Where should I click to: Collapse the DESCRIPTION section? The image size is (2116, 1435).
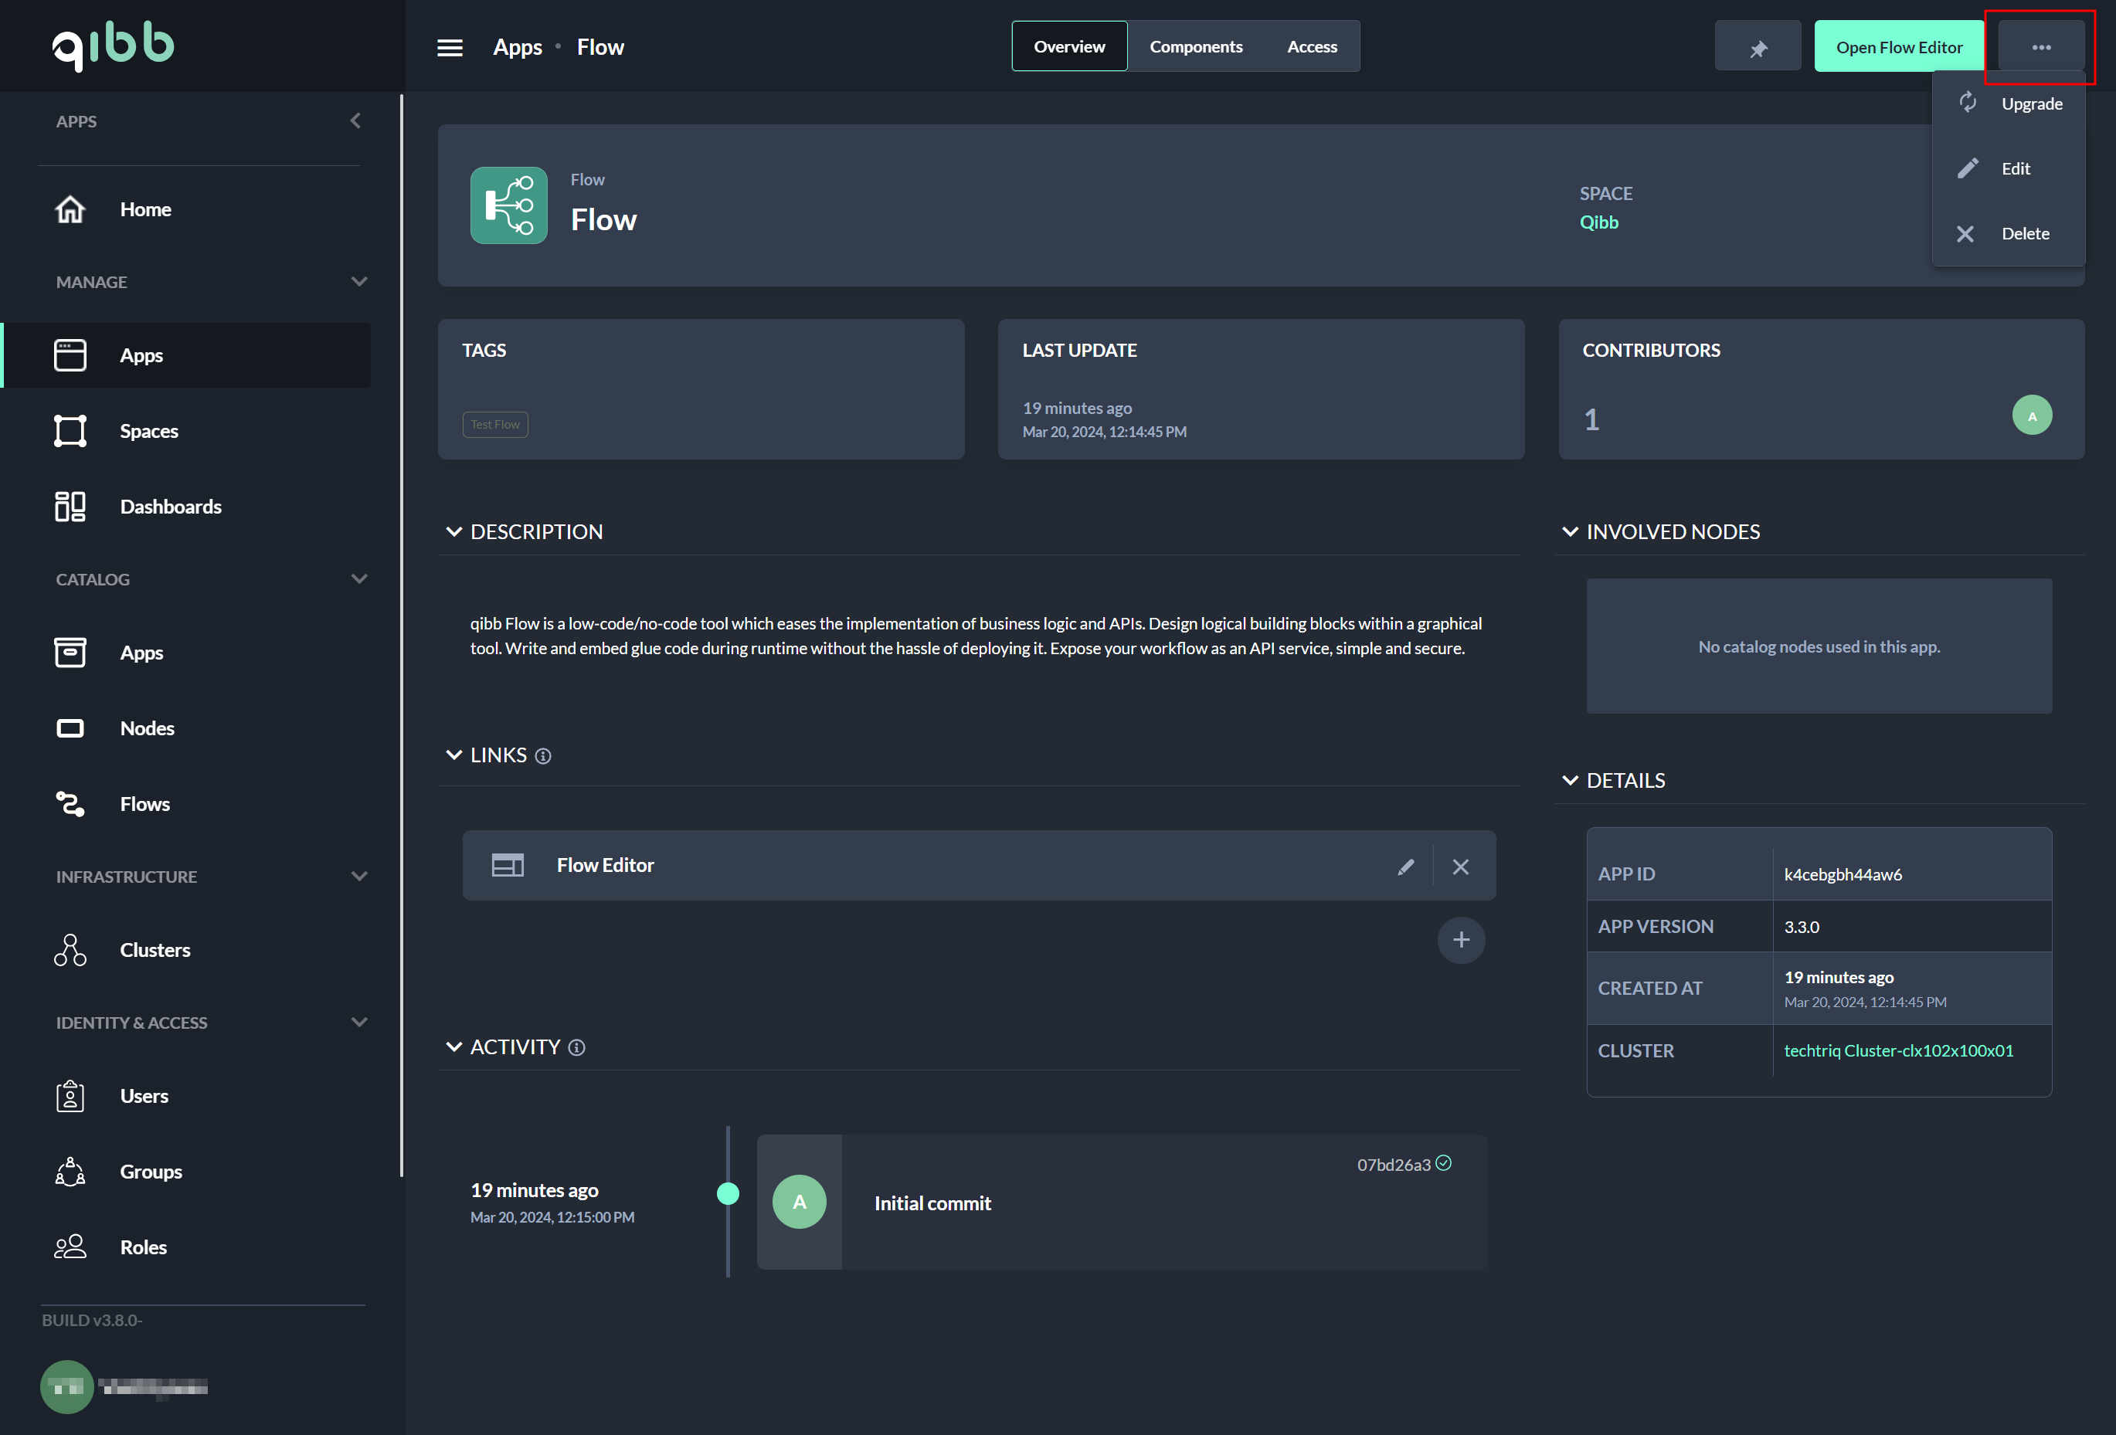coord(453,531)
